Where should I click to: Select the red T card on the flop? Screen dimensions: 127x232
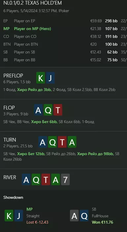(58, 110)
